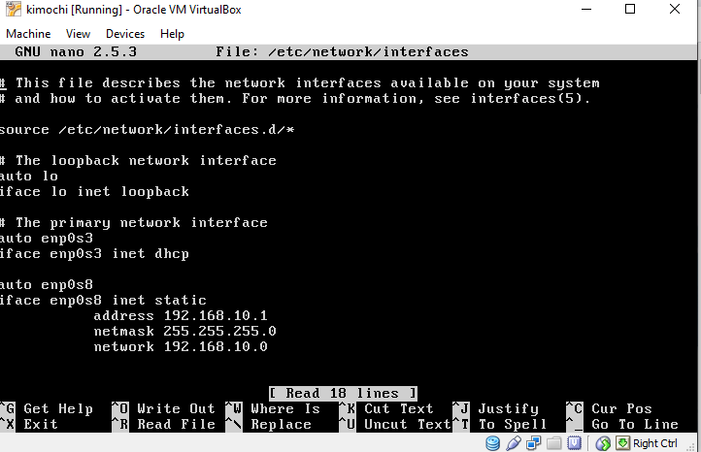This screenshot has width=701, height=452.
Task: Click the 'auto enp0s3' line
Action: pos(47,238)
